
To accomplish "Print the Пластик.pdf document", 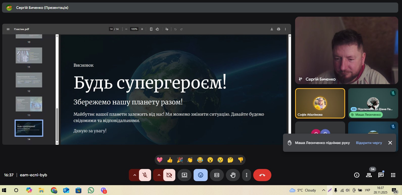I will (x=278, y=29).
